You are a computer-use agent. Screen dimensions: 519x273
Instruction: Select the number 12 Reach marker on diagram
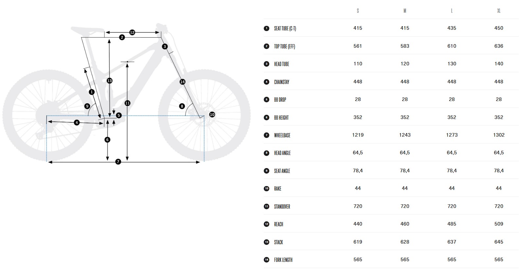pyautogui.click(x=132, y=32)
